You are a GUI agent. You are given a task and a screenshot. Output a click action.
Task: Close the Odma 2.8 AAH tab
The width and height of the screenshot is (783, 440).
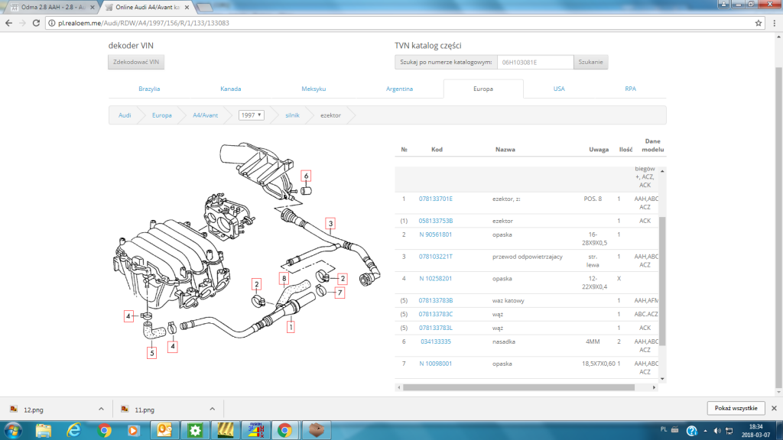tap(93, 8)
